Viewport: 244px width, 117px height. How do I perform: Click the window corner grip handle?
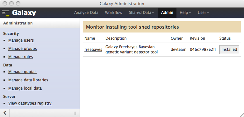tap(242, 115)
